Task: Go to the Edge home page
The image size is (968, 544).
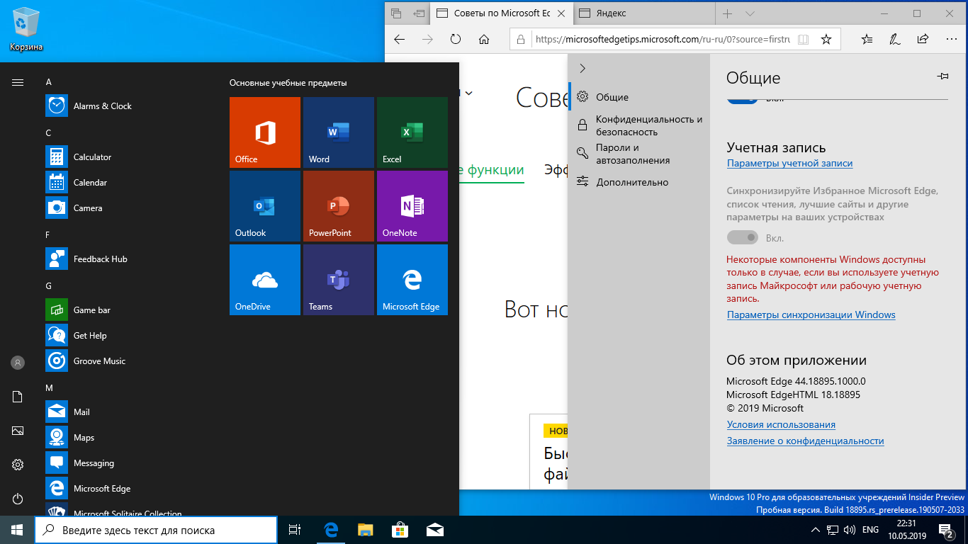Action: point(484,40)
